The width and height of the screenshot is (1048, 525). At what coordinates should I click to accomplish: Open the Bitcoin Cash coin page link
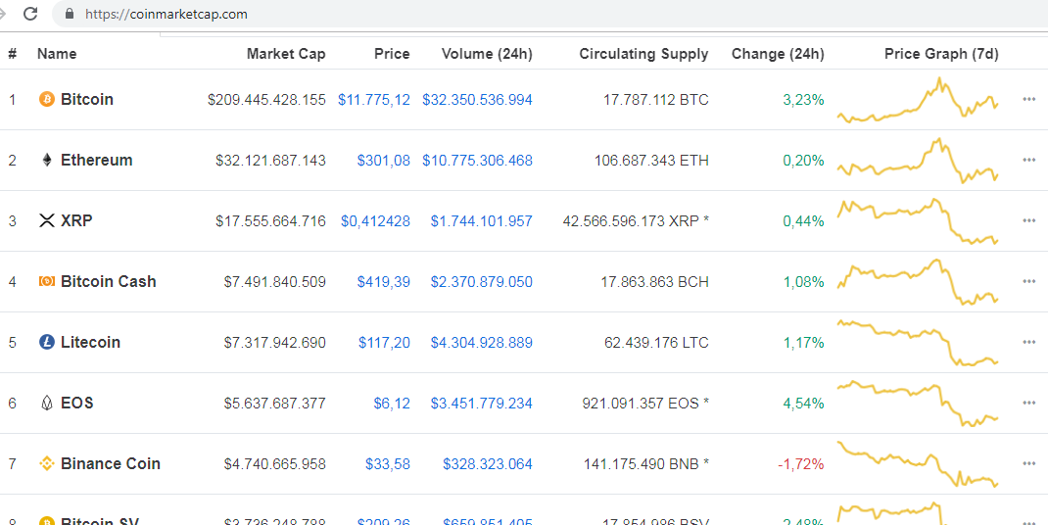[x=109, y=281]
